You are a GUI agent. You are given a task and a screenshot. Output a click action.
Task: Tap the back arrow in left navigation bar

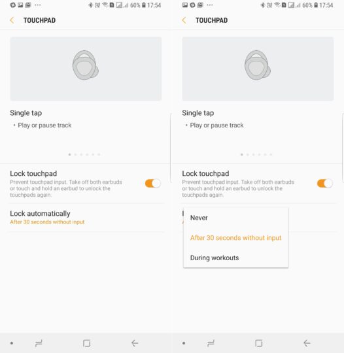pos(135,343)
